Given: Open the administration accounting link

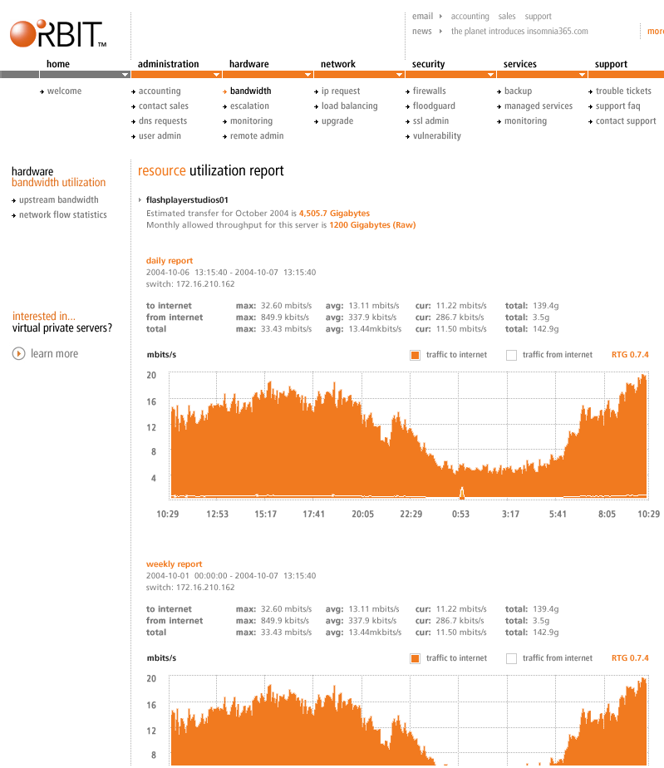Looking at the screenshot, I should point(160,91).
